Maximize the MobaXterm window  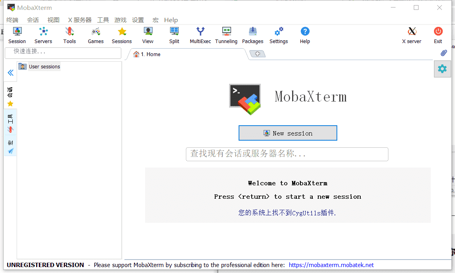tap(416, 8)
